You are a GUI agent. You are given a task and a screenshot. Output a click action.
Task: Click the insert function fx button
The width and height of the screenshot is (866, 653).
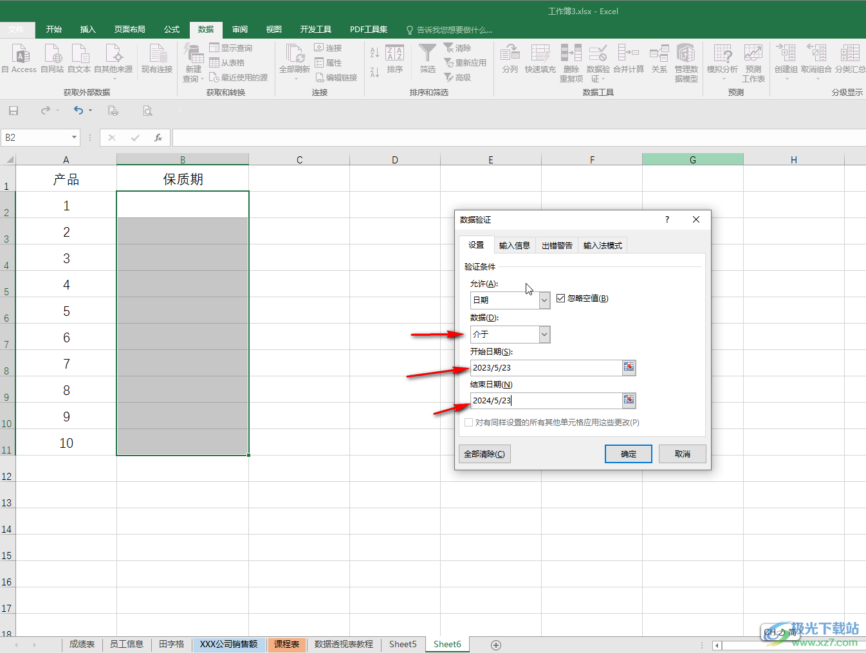tap(158, 138)
